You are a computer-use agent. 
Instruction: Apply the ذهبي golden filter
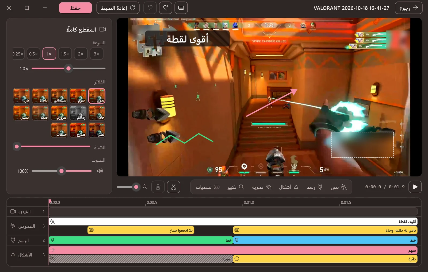pyautogui.click(x=21, y=113)
